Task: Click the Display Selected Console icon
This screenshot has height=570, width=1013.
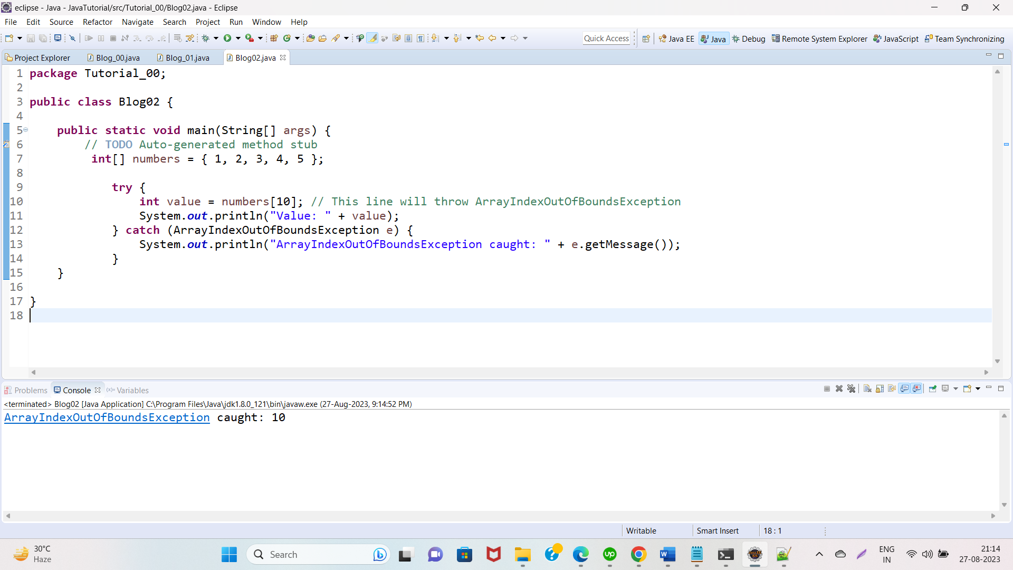Action: point(945,388)
